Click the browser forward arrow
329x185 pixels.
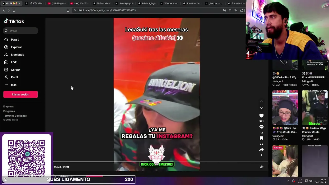tap(9, 10)
